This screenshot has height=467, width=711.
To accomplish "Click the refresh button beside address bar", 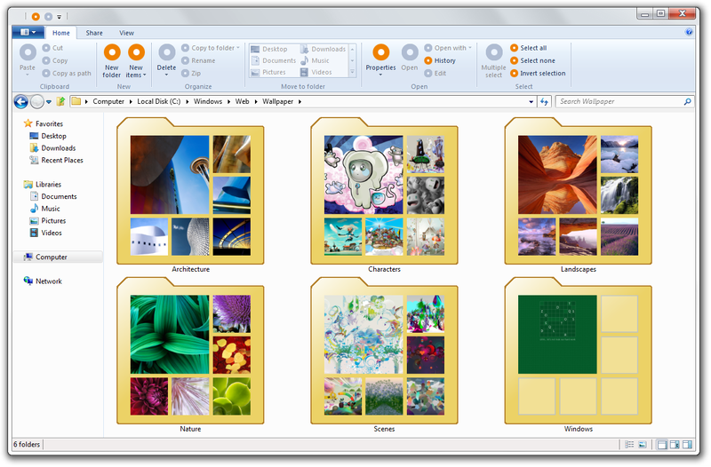I will (x=544, y=101).
